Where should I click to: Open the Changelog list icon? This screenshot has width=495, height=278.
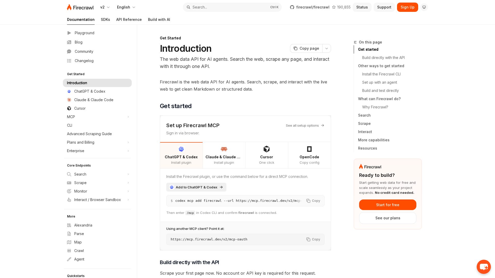(x=69, y=61)
